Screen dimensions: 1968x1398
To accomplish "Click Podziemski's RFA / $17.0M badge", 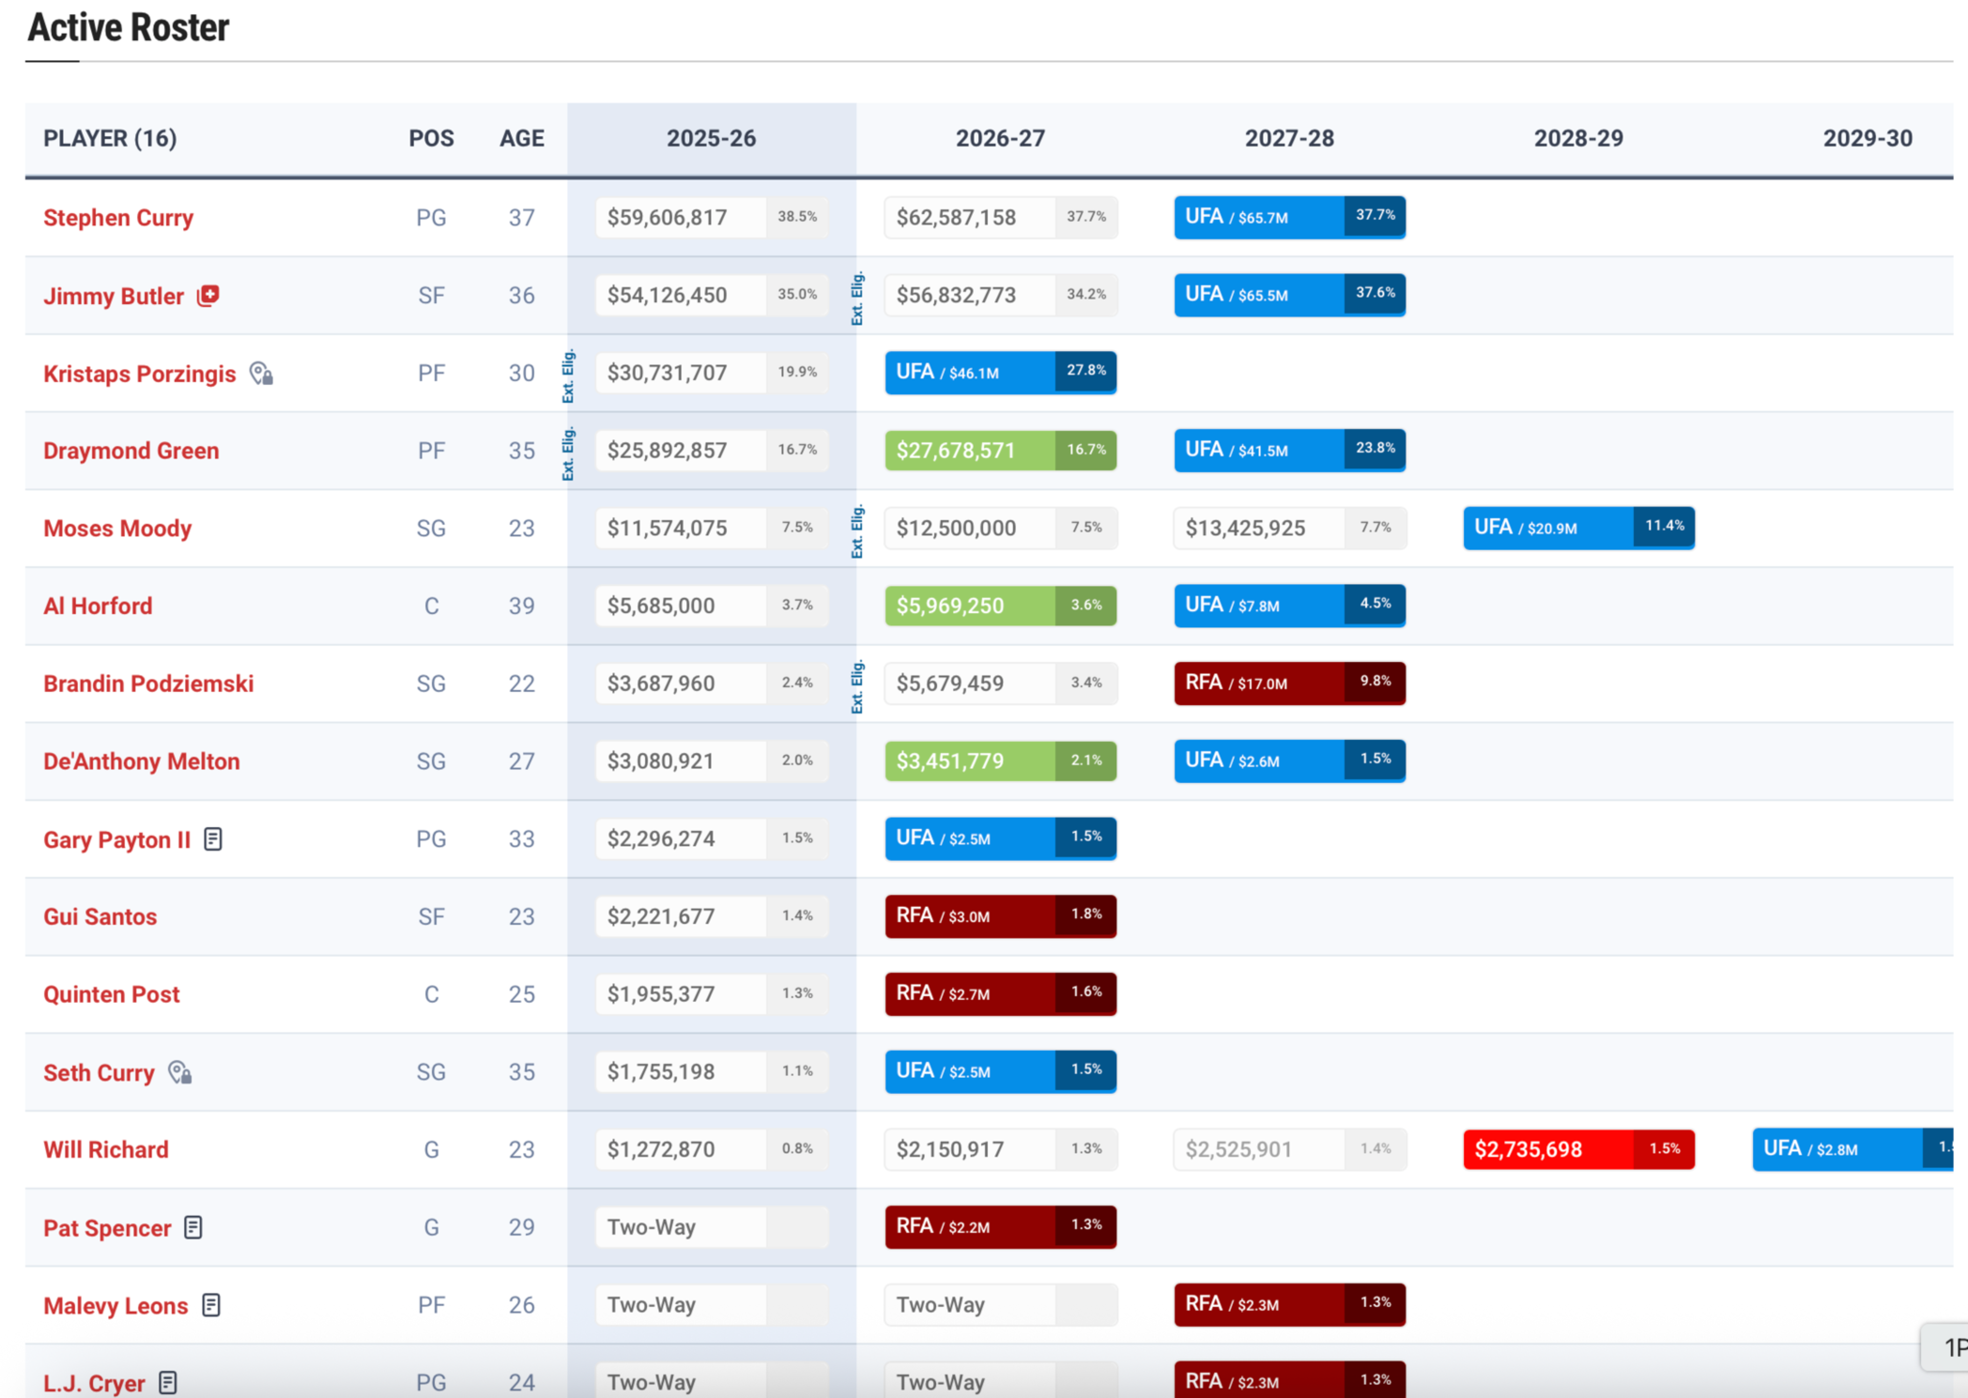I will click(1288, 683).
